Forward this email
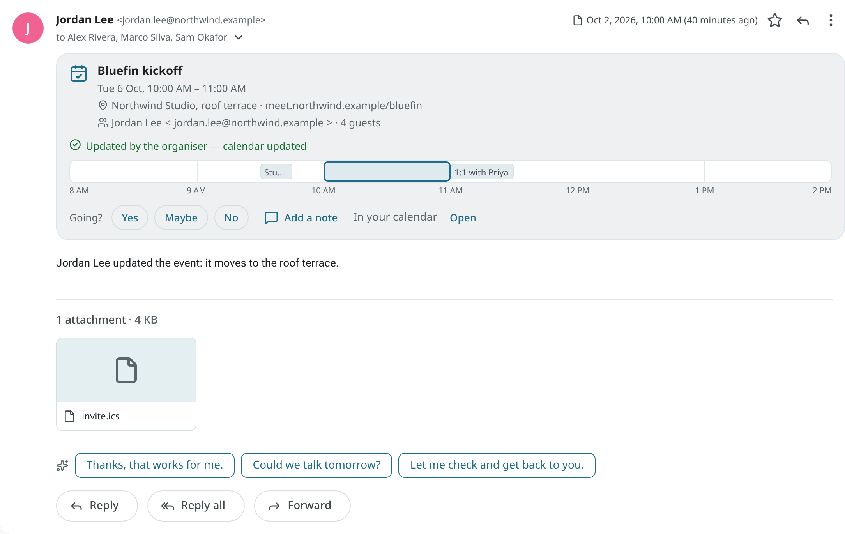Viewport: 845px width, 534px height. click(302, 506)
